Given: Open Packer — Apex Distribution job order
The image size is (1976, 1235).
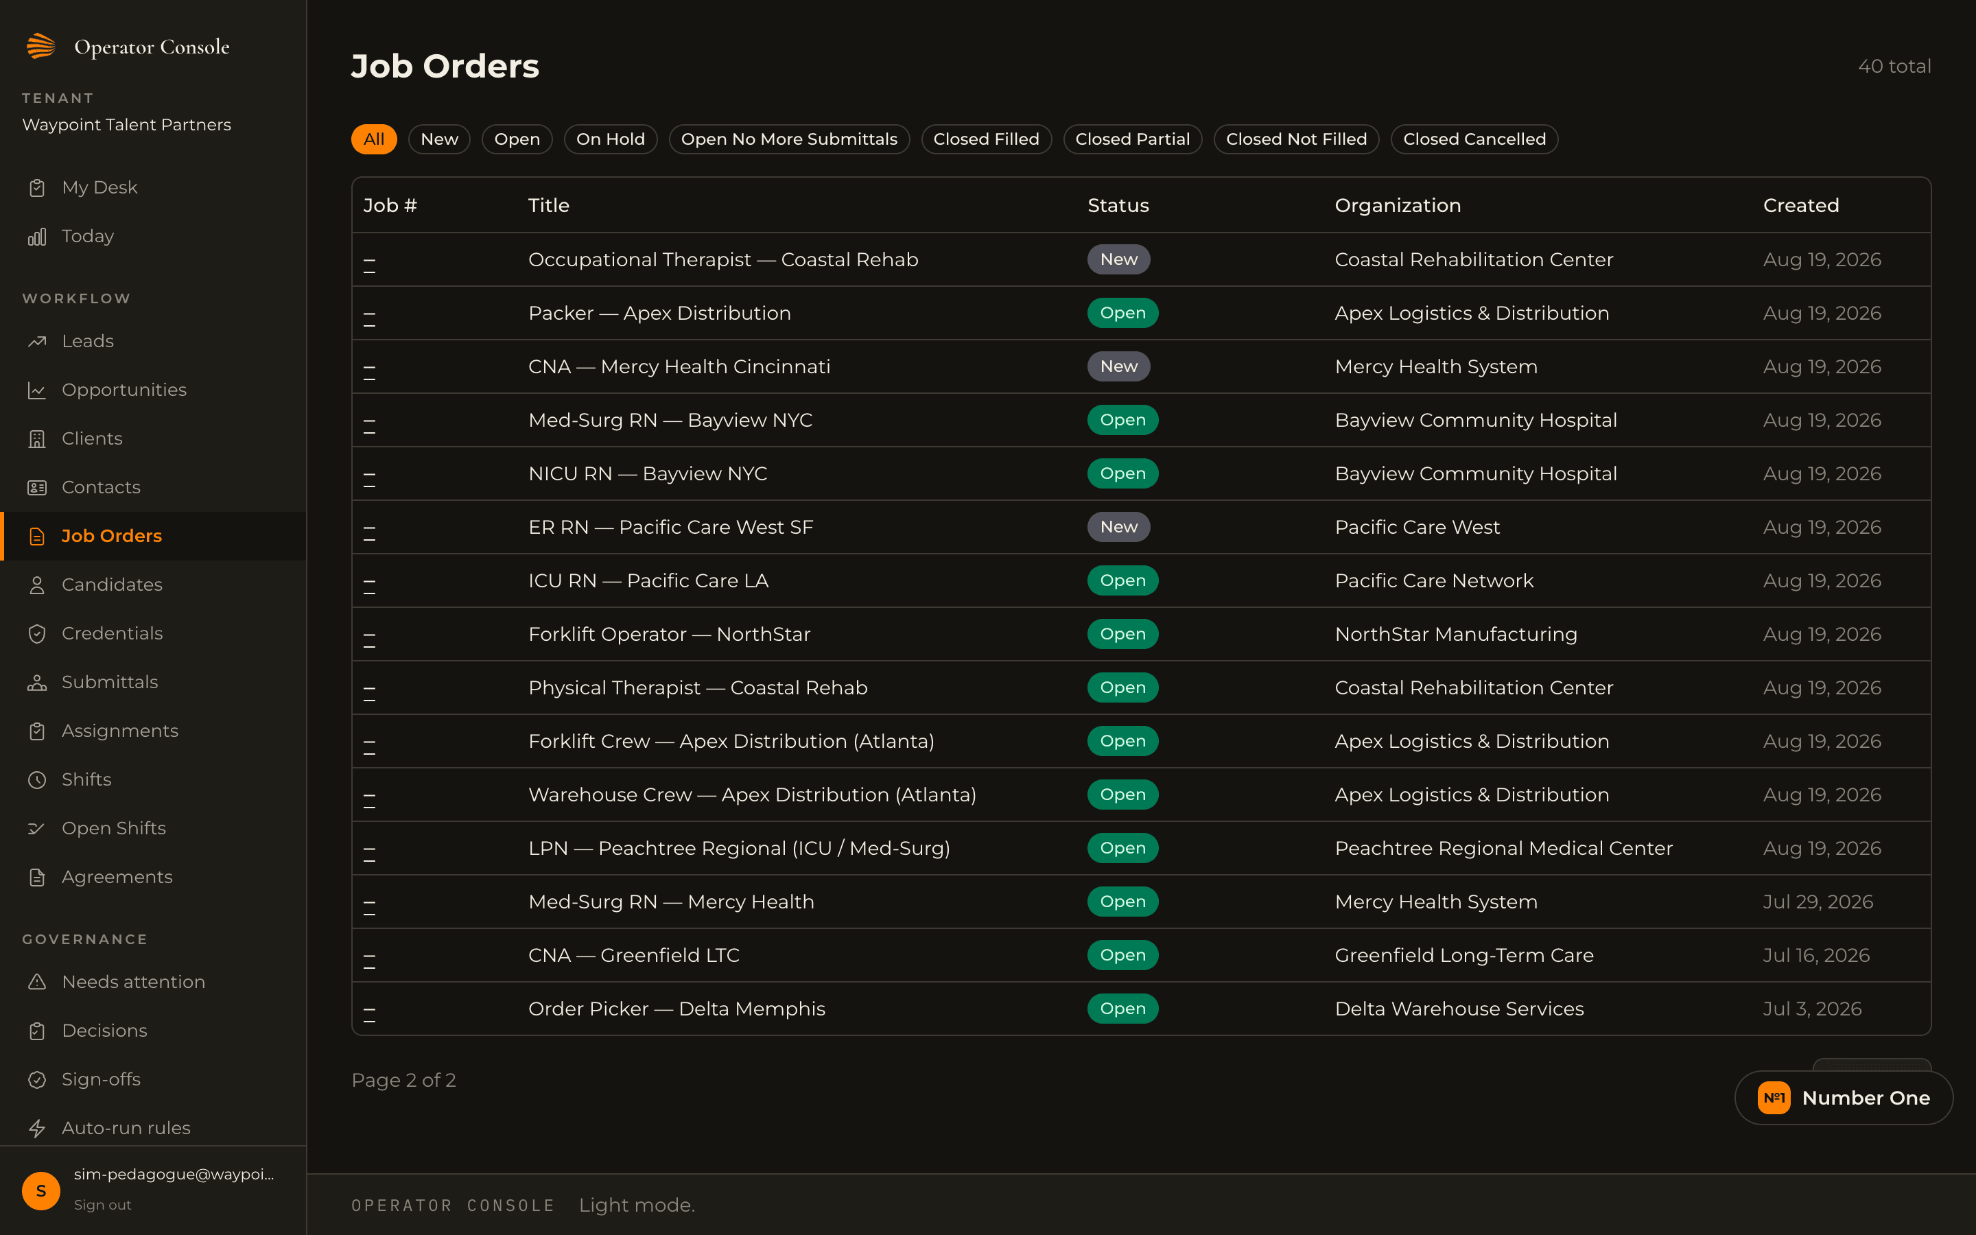Looking at the screenshot, I should pos(660,313).
